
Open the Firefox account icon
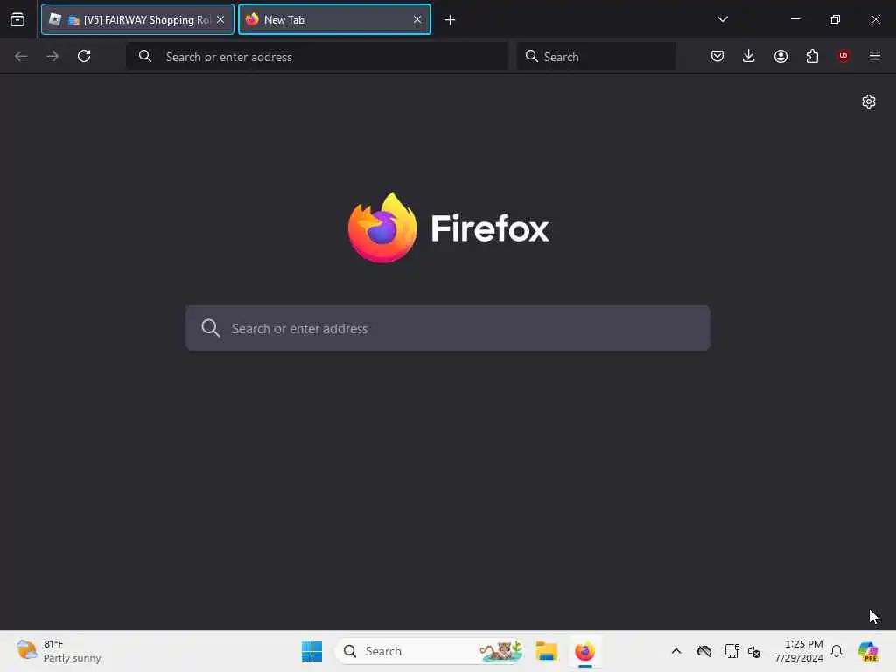pos(780,56)
